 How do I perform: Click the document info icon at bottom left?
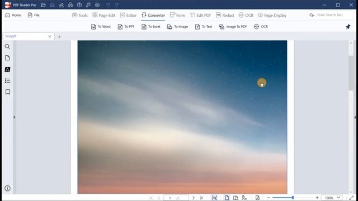(x=7, y=189)
